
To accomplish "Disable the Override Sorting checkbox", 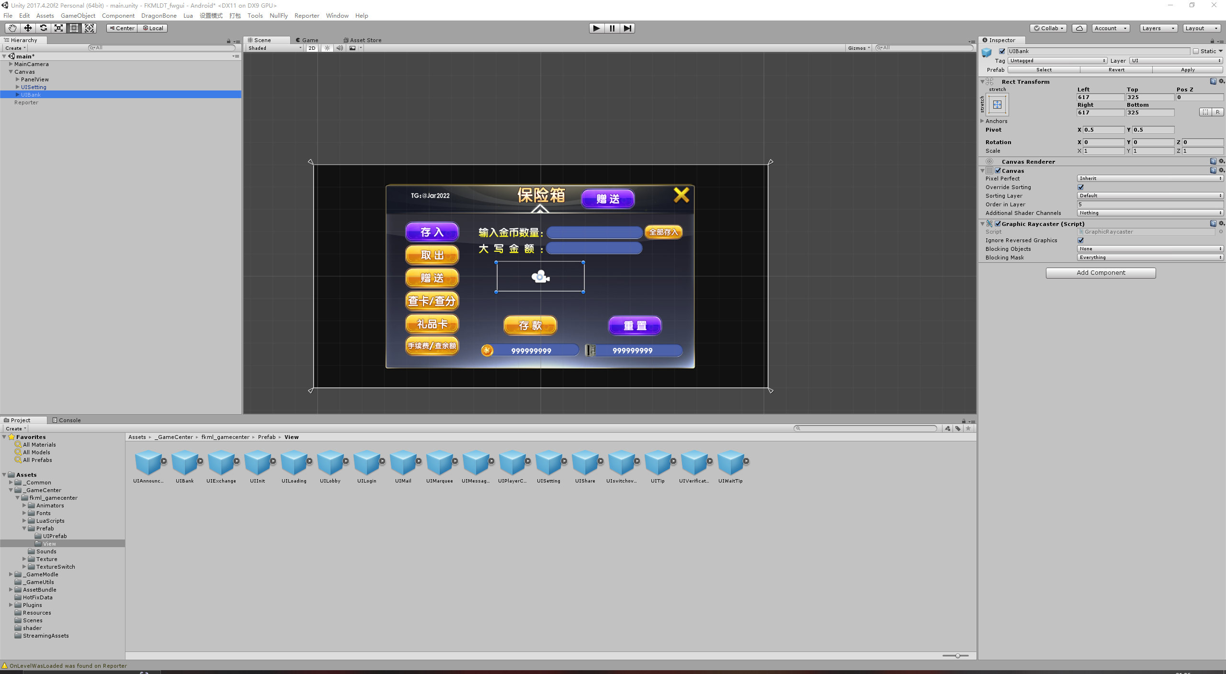I will 1080,187.
